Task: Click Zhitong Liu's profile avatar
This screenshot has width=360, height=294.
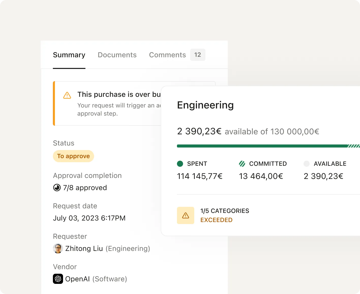Action: pyautogui.click(x=58, y=248)
